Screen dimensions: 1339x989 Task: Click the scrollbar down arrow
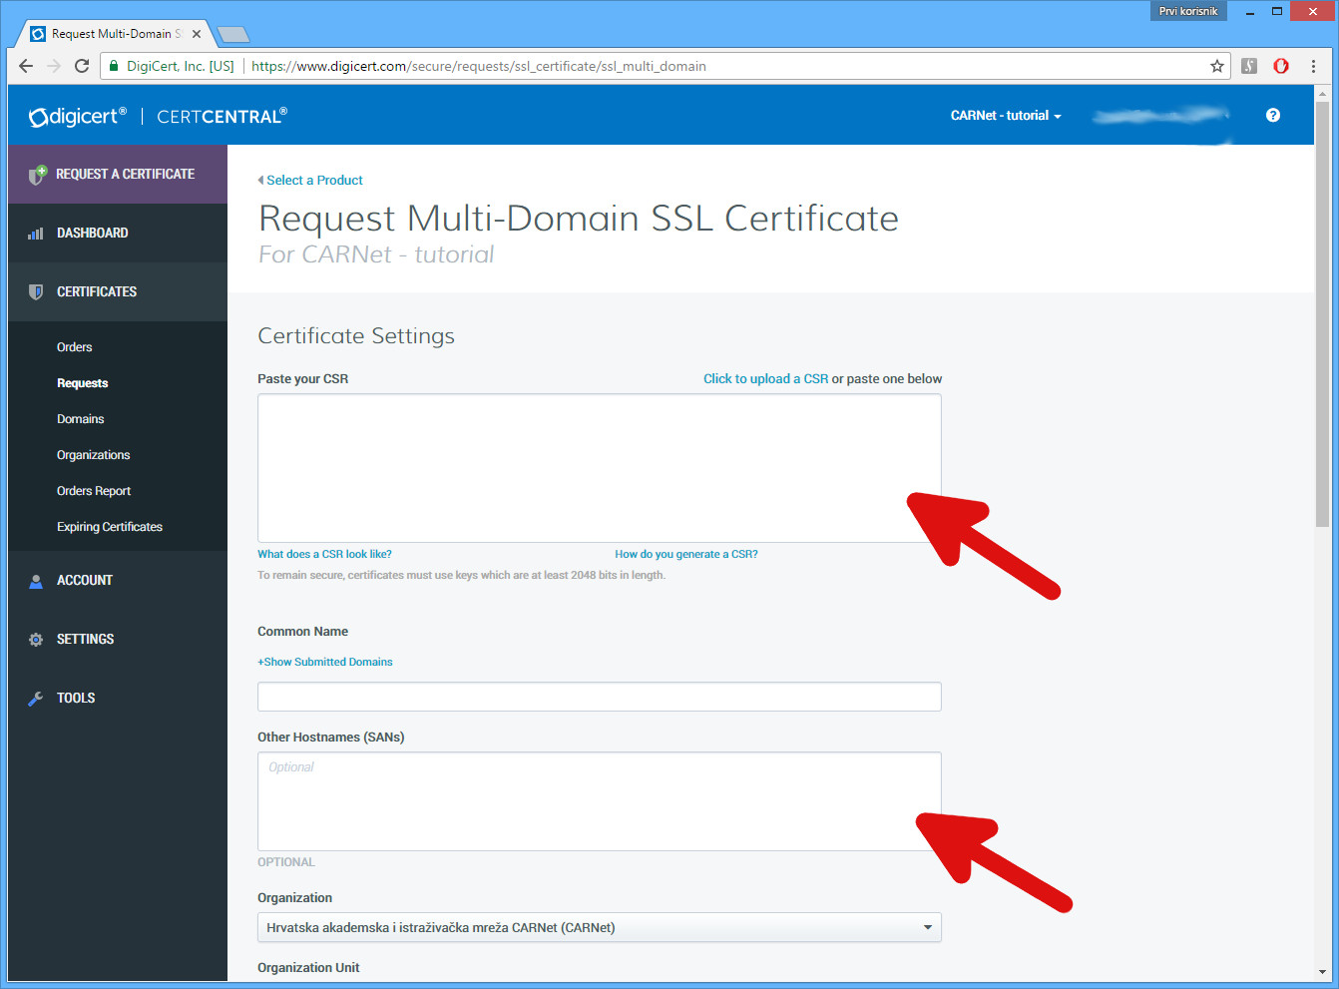(1322, 971)
